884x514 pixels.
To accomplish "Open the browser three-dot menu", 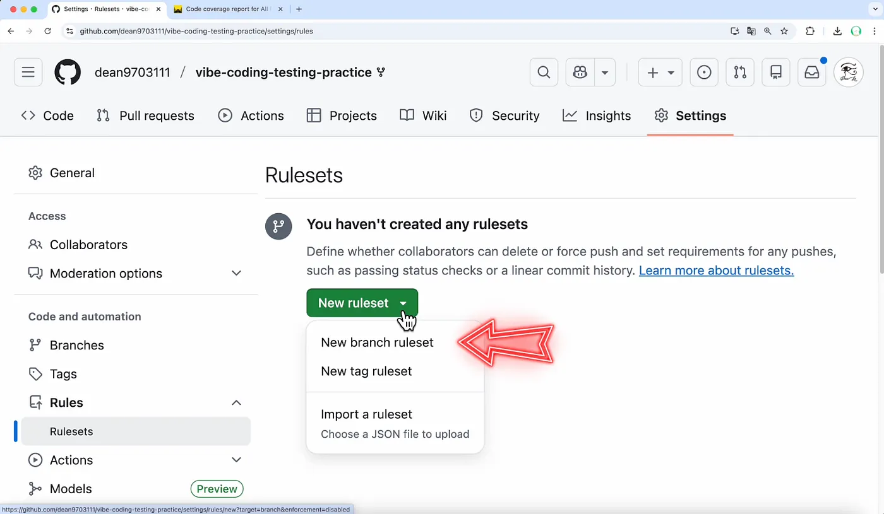I will [874, 31].
